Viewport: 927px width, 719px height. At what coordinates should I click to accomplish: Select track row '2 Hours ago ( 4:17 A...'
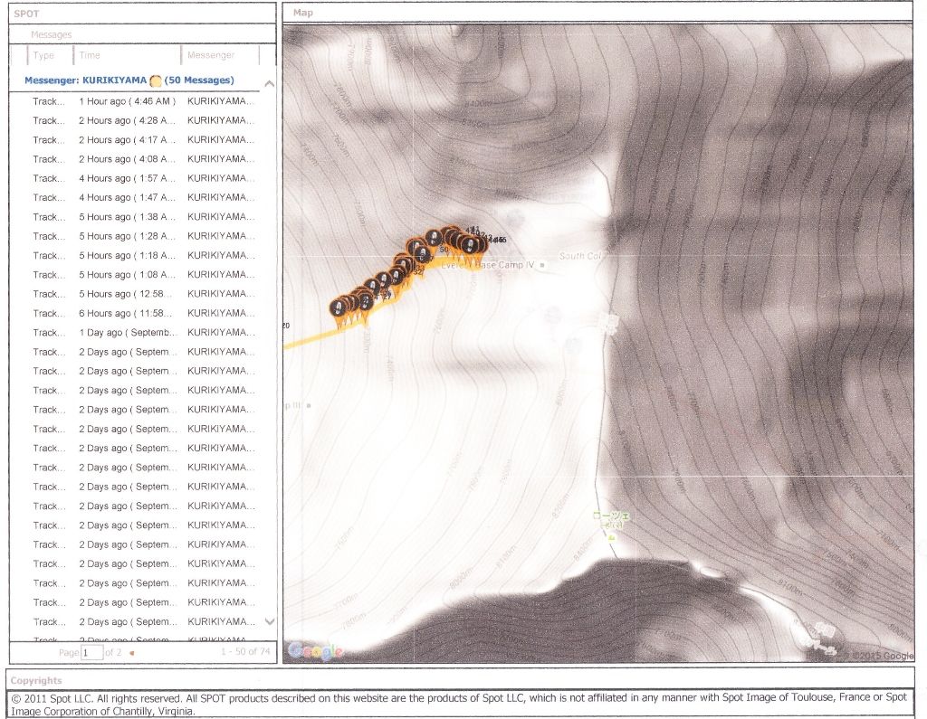point(142,140)
